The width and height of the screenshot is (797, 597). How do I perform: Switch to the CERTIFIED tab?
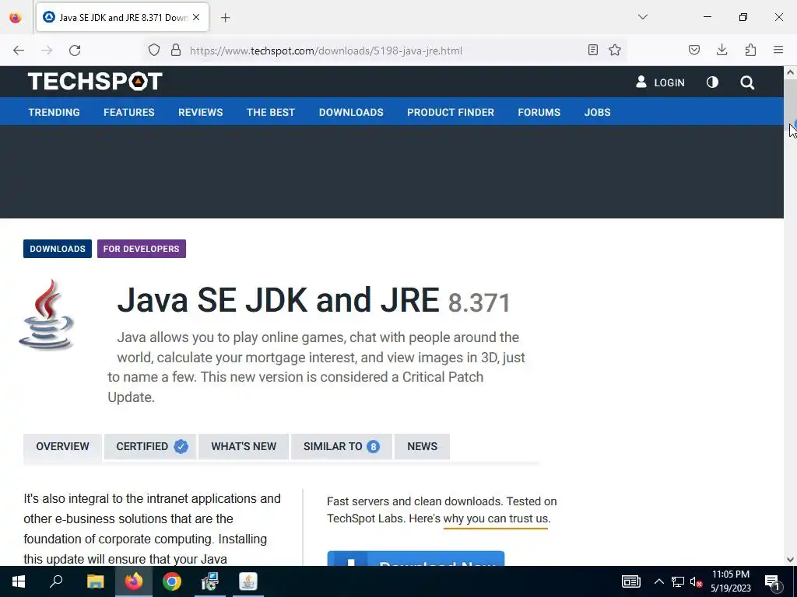click(x=150, y=446)
